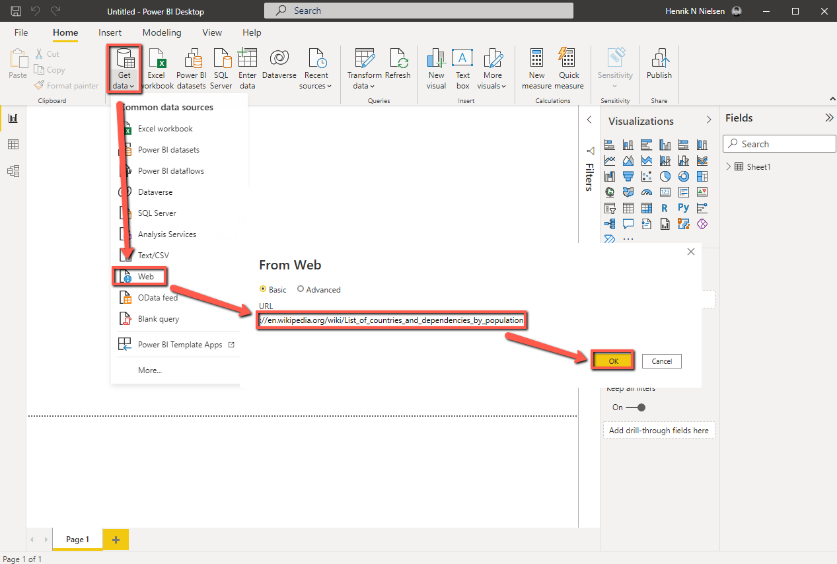This screenshot has width=837, height=564.
Task: Select the Map (globe) visualization
Action: [x=610, y=192]
